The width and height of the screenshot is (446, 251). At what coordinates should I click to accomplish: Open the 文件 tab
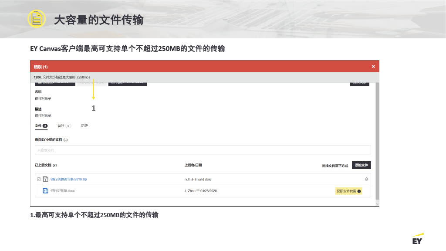(x=41, y=126)
